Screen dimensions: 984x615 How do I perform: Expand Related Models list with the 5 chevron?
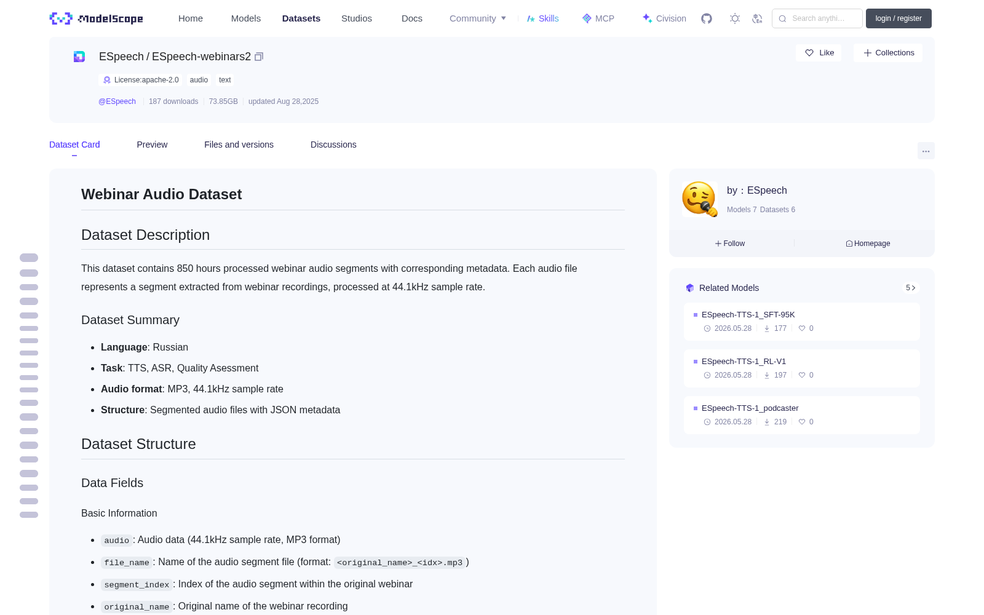[x=911, y=288]
